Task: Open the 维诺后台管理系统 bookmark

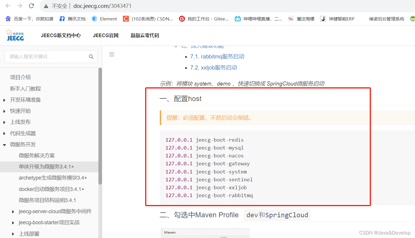Action: [x=386, y=19]
